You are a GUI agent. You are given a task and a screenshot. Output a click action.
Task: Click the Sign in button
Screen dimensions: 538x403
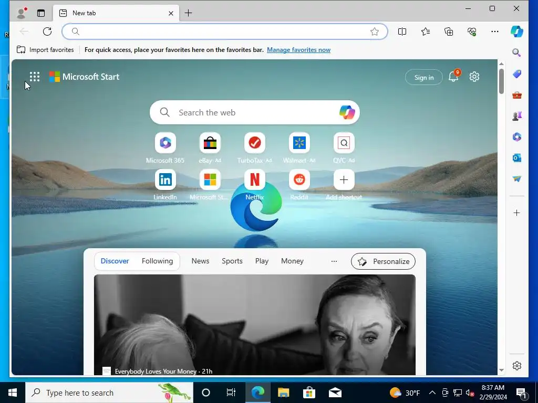(424, 78)
